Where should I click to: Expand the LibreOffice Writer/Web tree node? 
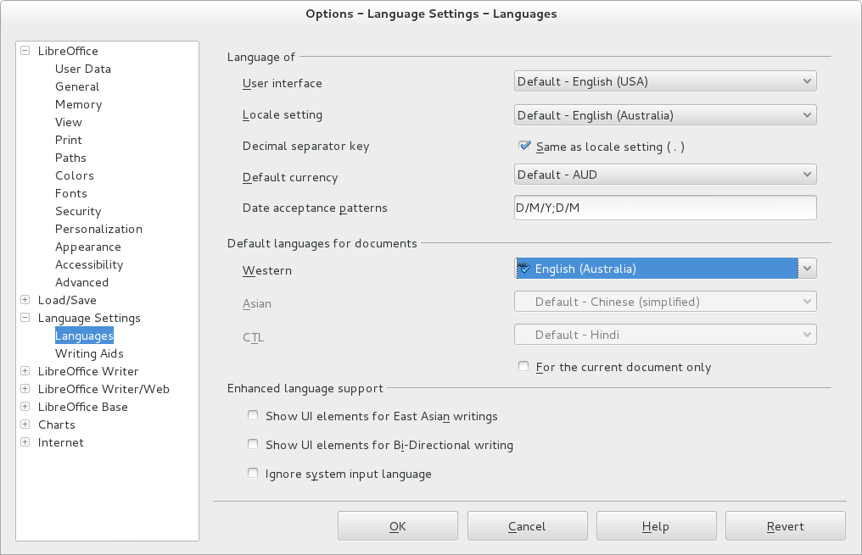tap(25, 389)
